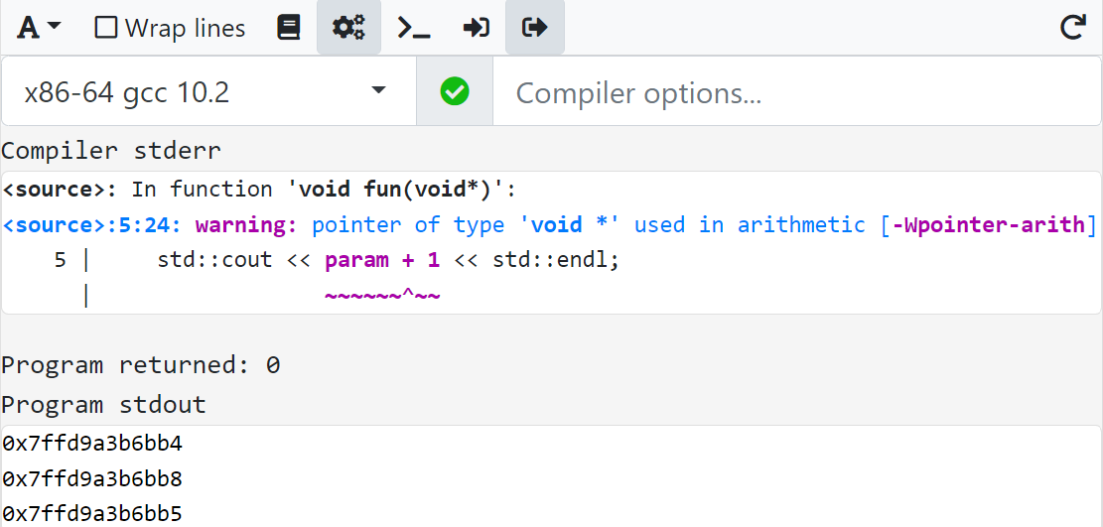This screenshot has width=1103, height=527.
Task: Click the 'param + 1' highlighted code
Action: click(383, 261)
